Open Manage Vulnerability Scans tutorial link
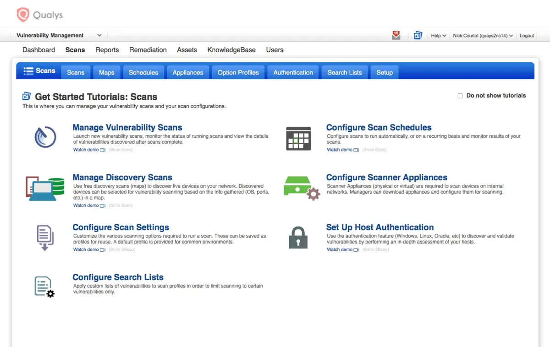 (127, 128)
